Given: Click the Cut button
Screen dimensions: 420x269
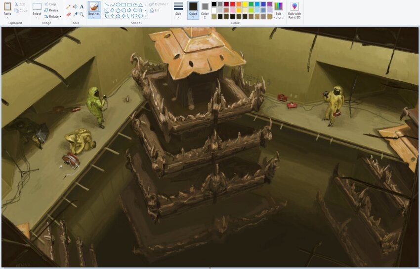Looking at the screenshot, I should (20, 4).
